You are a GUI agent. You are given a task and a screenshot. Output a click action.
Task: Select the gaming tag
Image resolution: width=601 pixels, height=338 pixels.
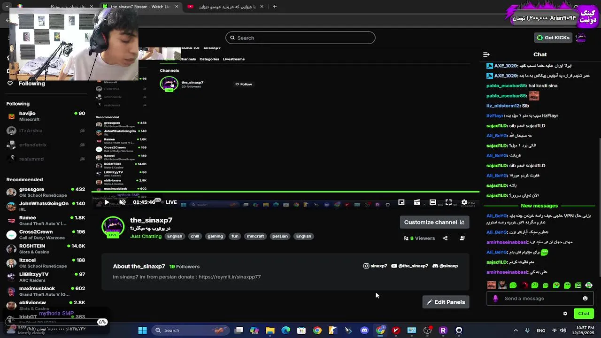[x=215, y=236]
